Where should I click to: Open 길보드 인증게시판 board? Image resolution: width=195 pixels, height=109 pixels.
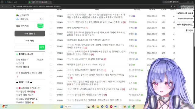(x=27, y=99)
